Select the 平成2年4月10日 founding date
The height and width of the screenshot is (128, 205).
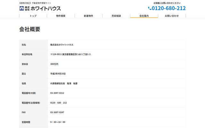click(x=58, y=74)
